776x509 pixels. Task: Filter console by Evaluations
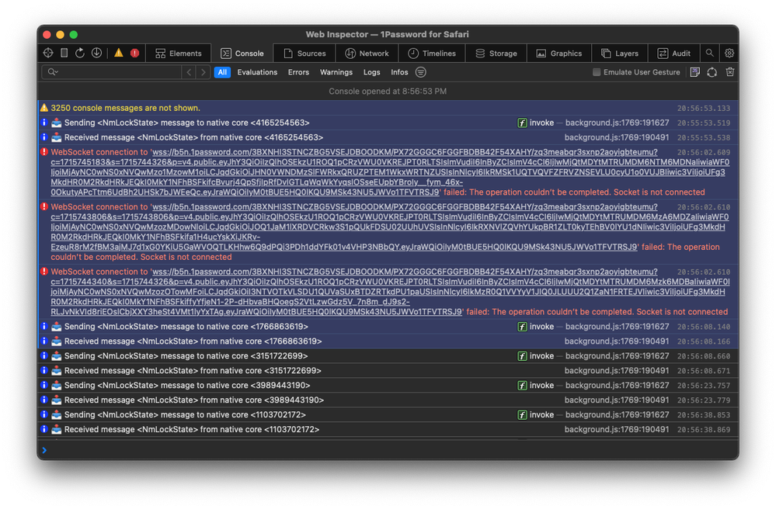click(257, 72)
